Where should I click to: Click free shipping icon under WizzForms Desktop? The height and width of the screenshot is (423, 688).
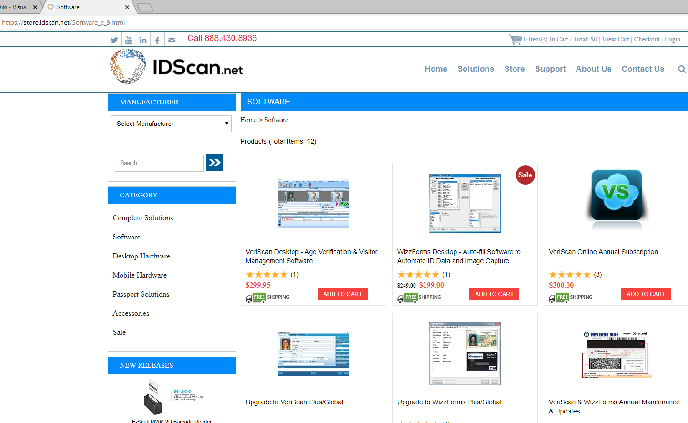pyautogui.click(x=419, y=298)
